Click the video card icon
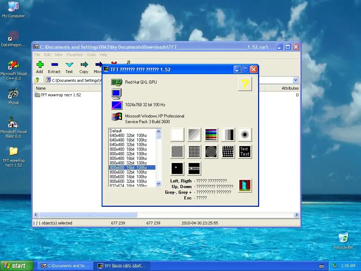Viewport: 361px width, 271px height. [116, 82]
